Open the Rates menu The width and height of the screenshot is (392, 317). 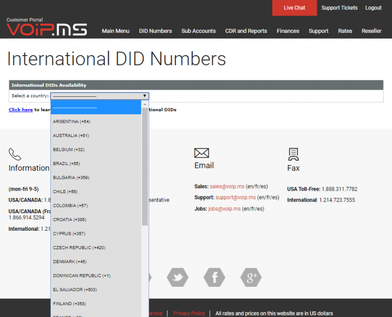tap(345, 31)
